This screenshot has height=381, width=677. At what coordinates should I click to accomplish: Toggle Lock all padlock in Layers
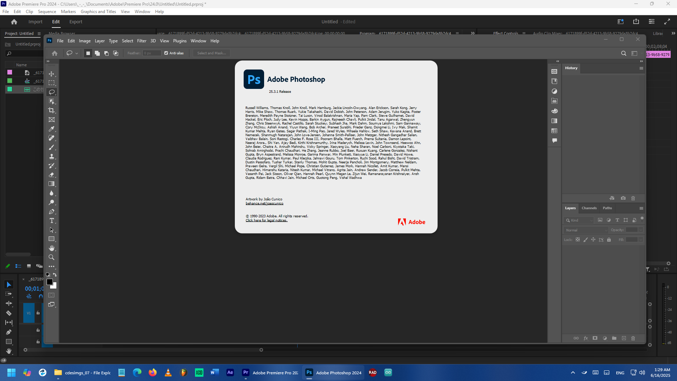pos(609,240)
